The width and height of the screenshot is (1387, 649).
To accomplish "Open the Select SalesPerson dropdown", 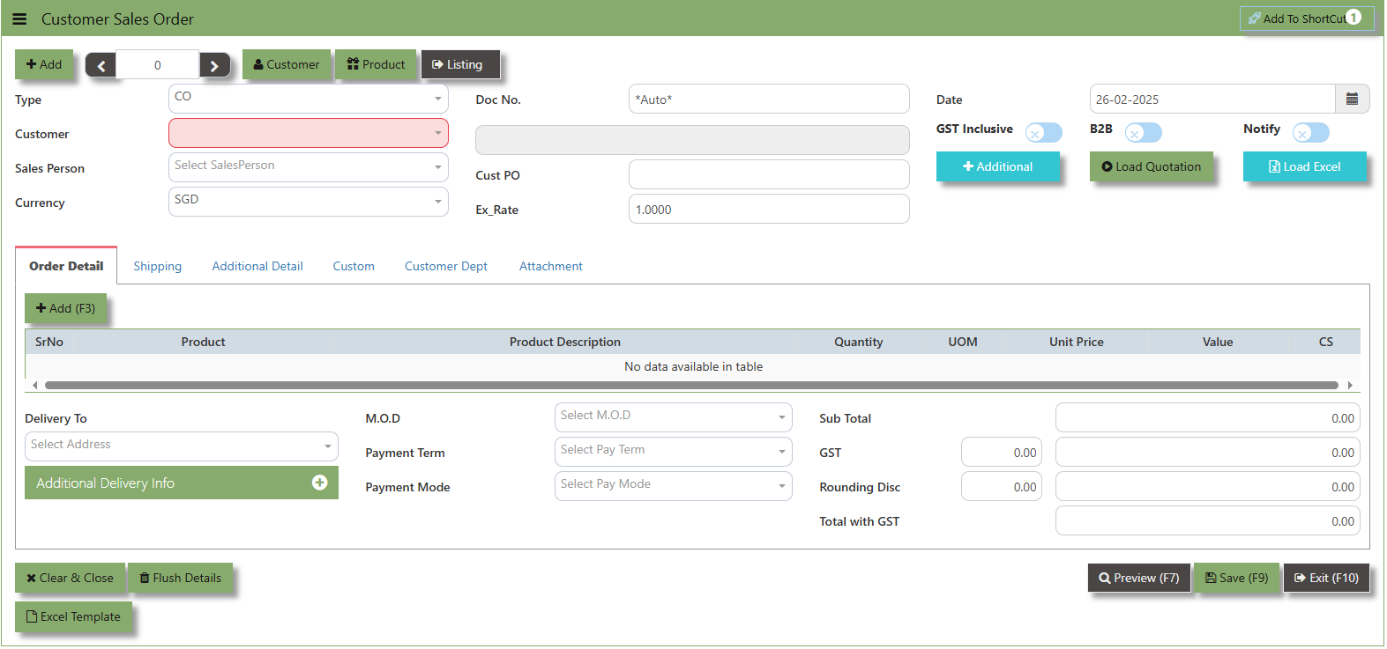I will pos(308,166).
